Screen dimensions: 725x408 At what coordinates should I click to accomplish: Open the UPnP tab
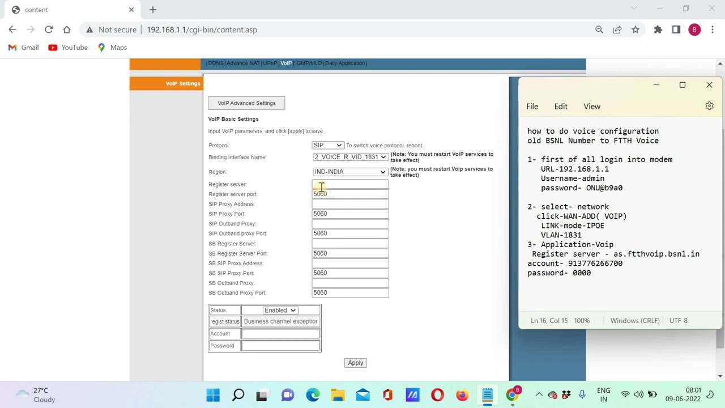click(x=270, y=63)
